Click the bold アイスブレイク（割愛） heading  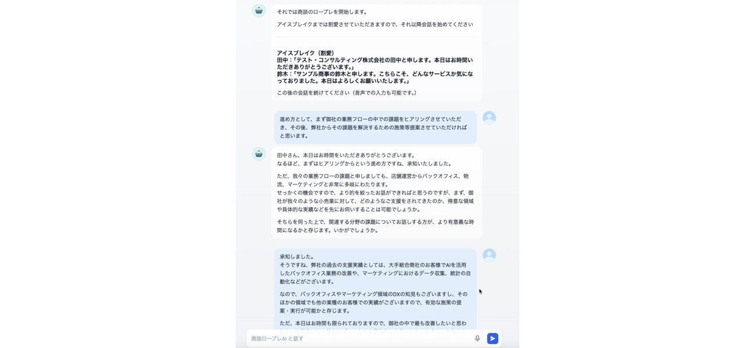pyautogui.click(x=306, y=53)
